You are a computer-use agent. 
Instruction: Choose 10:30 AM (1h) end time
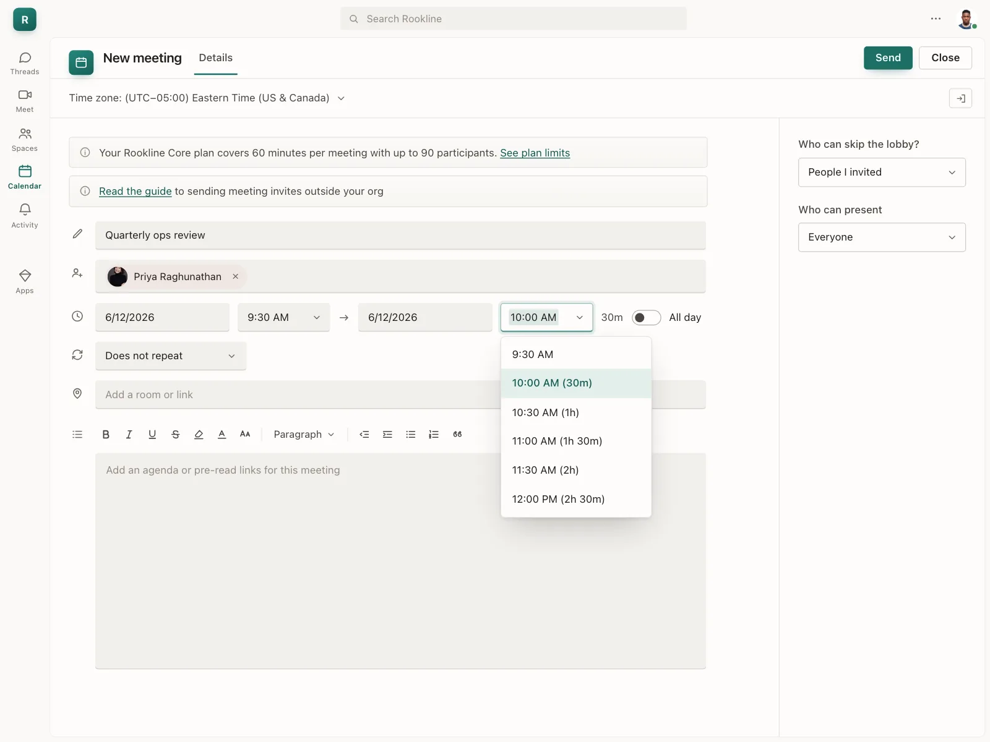[576, 412]
